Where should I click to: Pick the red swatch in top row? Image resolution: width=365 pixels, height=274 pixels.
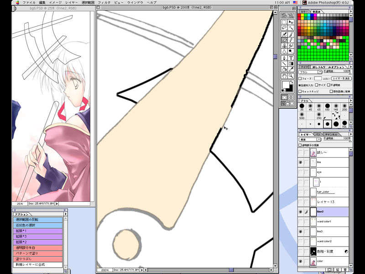coord(300,16)
